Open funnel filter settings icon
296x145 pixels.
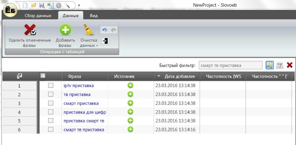280,65
